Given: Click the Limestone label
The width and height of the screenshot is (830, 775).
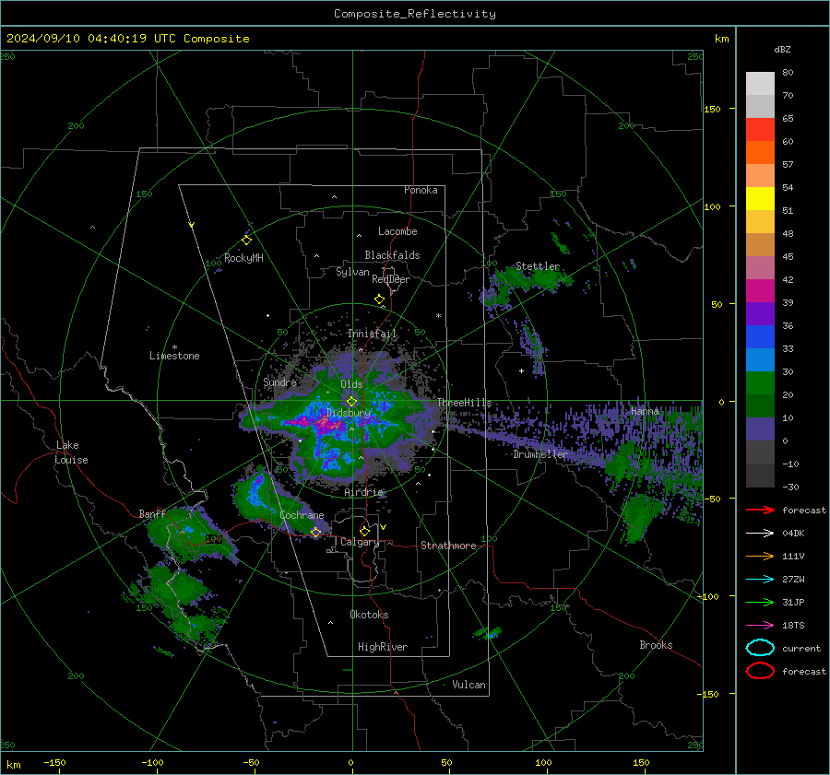Looking at the screenshot, I should pos(174,356).
